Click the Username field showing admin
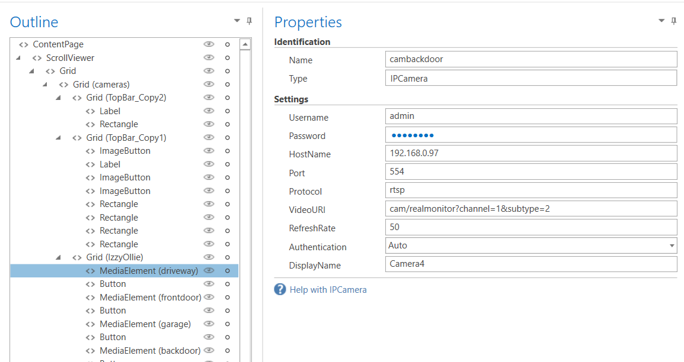This screenshot has height=362, width=684. (531, 116)
